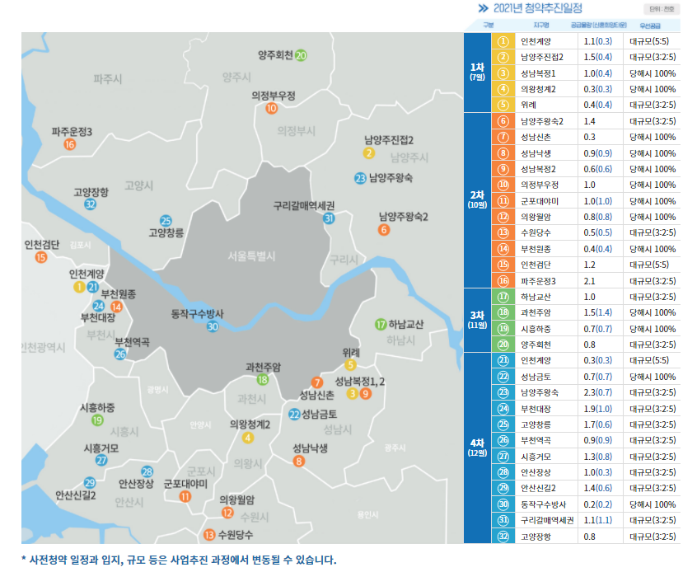Screen dimensions: 697x572
Task: Click the 구분 column header
Action: coord(488,25)
